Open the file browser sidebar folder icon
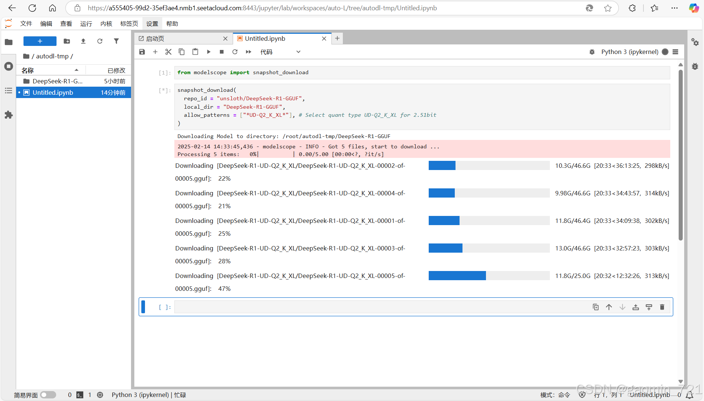The image size is (704, 401). pos(8,42)
